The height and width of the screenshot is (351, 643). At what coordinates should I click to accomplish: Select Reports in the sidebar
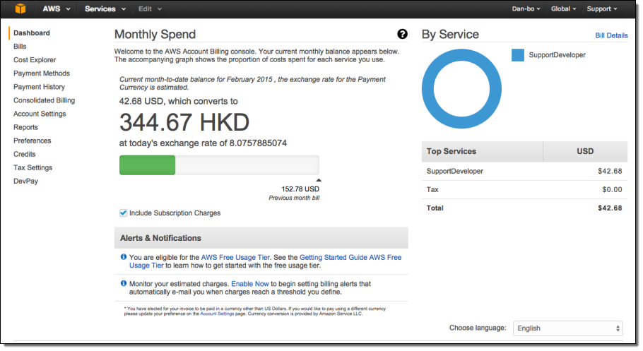[x=25, y=127]
